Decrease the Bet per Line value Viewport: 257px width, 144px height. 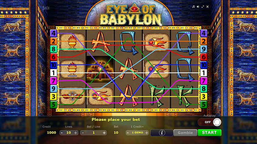click(83, 133)
